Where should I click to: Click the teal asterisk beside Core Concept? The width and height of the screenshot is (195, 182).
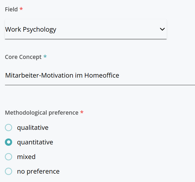[45, 57]
